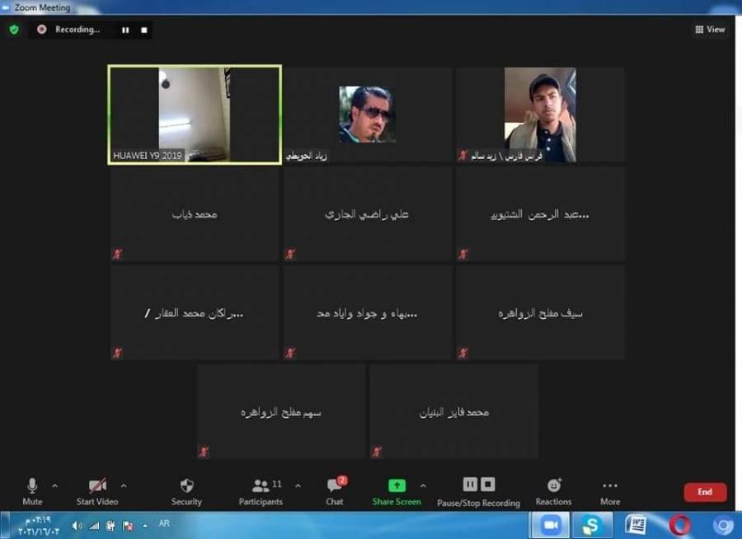Select the AR language indicator in system tray
The image size is (742, 539).
163,523
